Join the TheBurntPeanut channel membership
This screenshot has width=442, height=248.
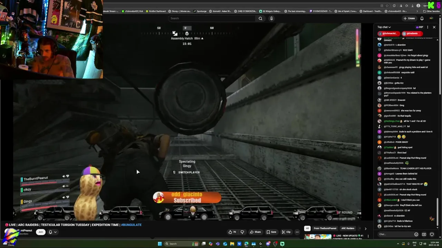[x=41, y=232]
